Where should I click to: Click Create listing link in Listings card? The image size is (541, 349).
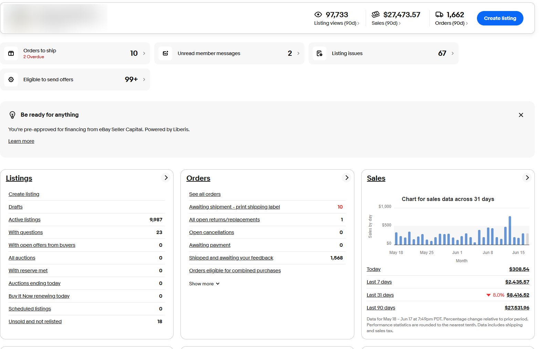(24, 194)
